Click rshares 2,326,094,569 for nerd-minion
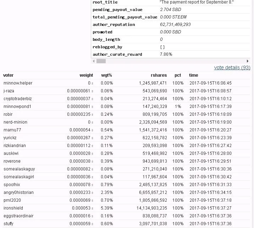 [x=153, y=122]
